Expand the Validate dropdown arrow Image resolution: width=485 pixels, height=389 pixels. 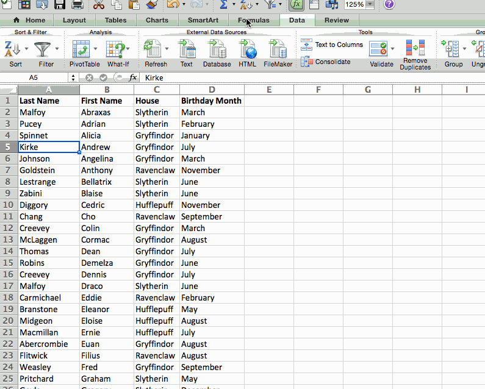[392, 49]
